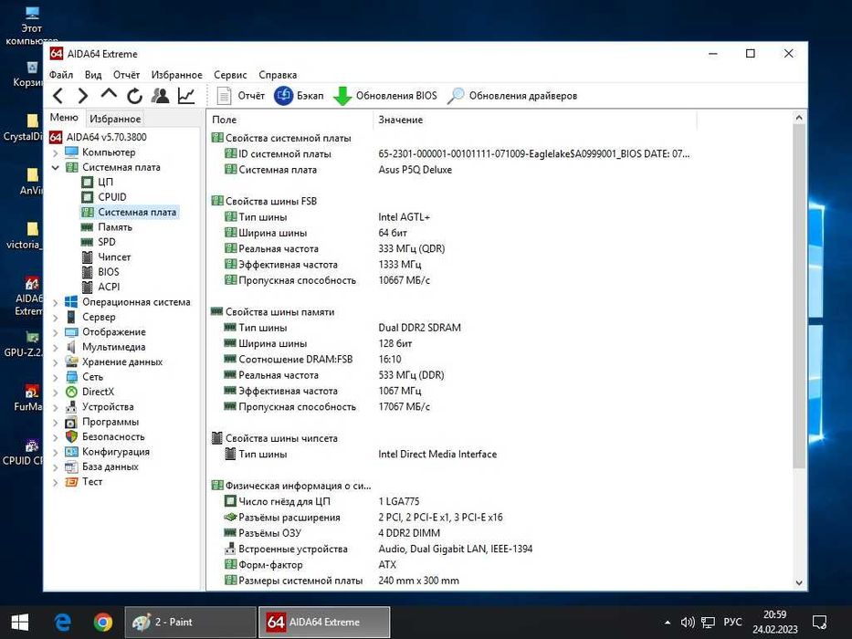Expand the Отображение tree node
The height and width of the screenshot is (639, 852).
click(55, 332)
